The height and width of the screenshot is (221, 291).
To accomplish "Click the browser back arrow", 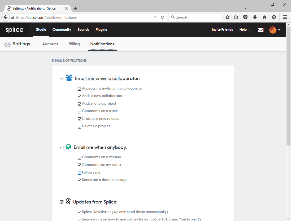I will click(6, 17).
